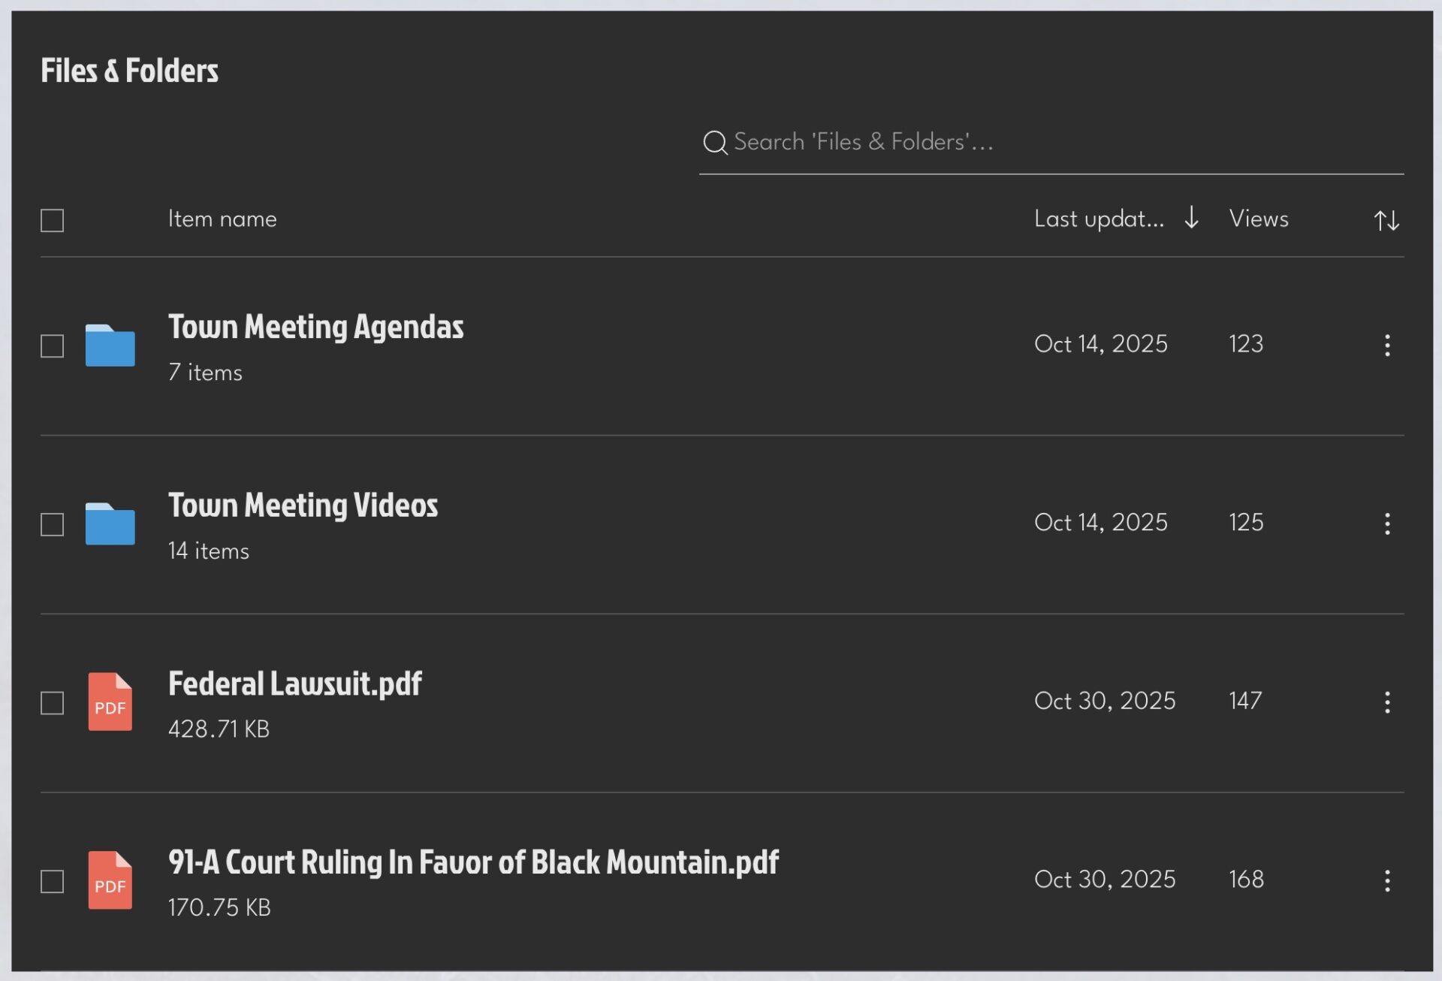Check the Town Meeting Agendas checkbox
Screen dimensions: 1442x981
pos(52,346)
